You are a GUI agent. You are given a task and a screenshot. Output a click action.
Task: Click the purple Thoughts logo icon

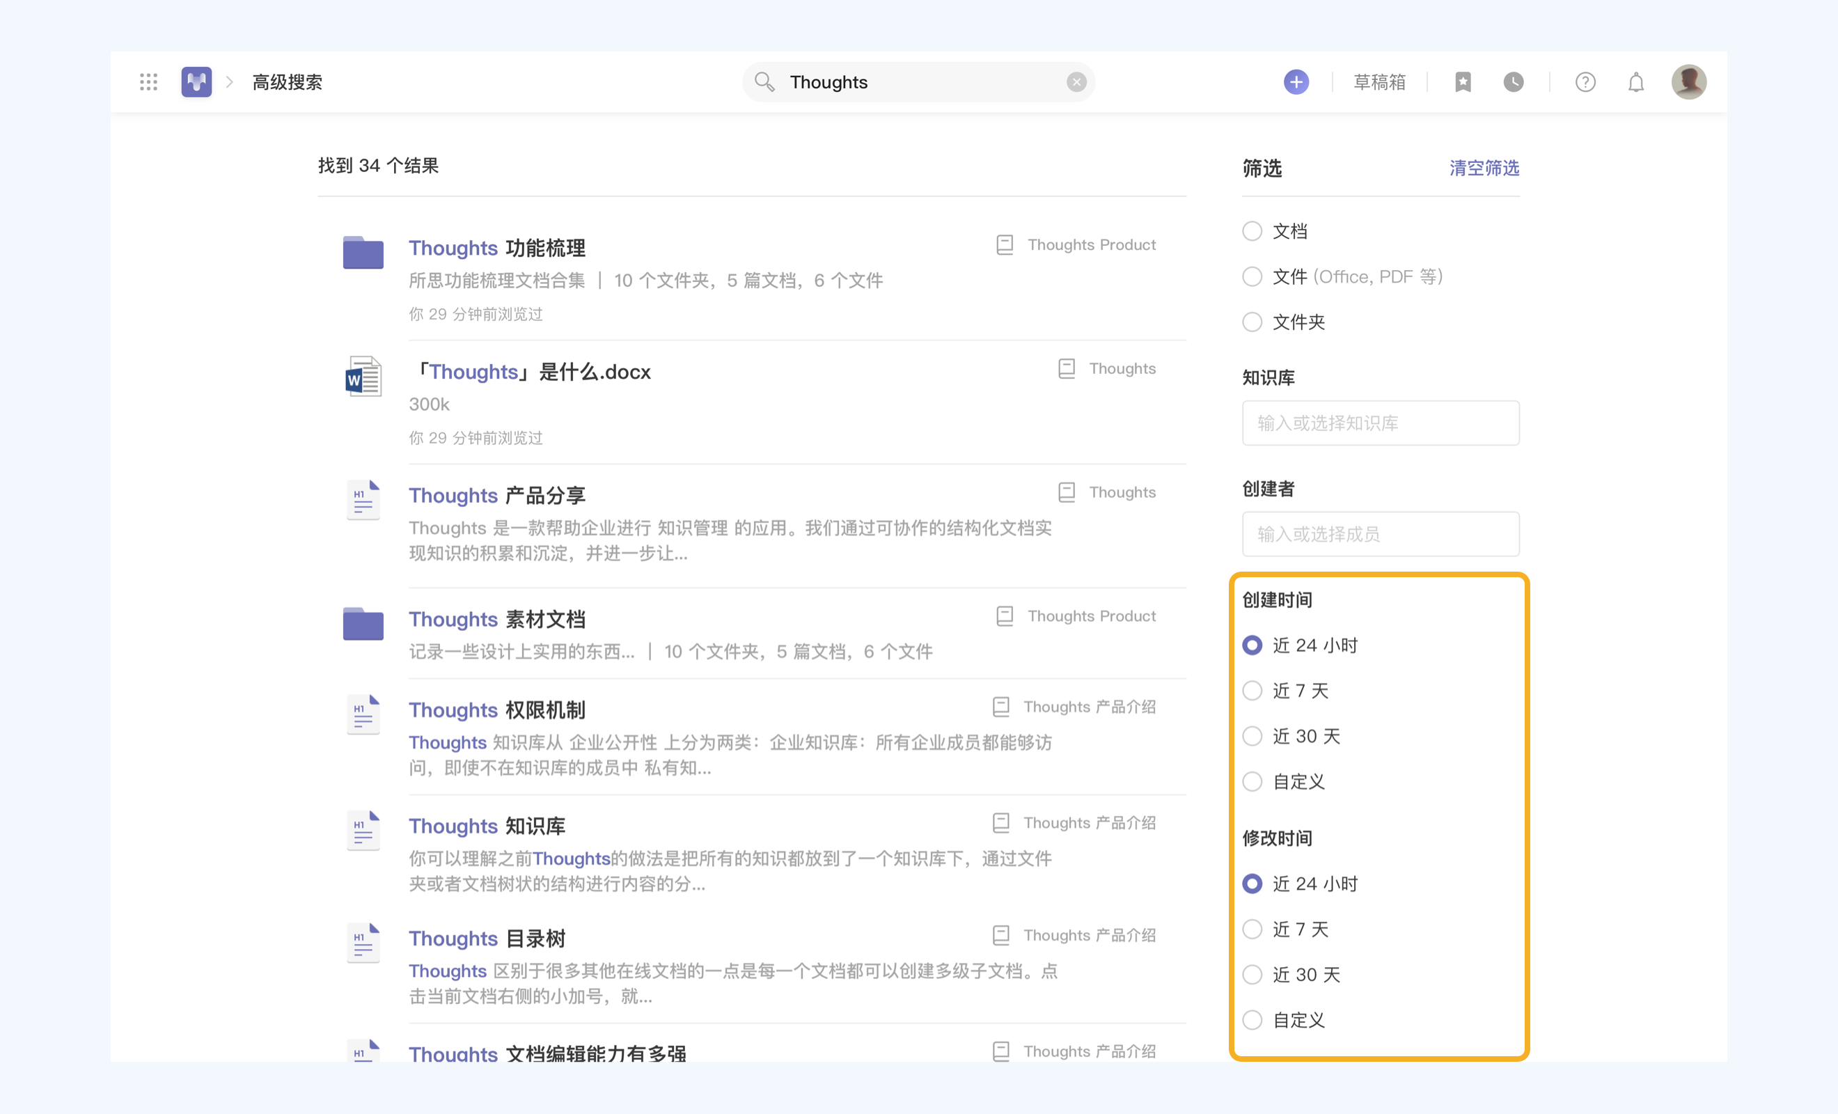(x=196, y=82)
